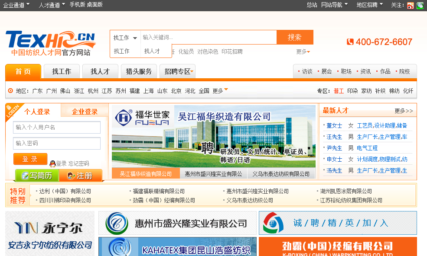Open 达利（中国）有限公司 recommendation
This screenshot has width=427, height=256.
65,191
